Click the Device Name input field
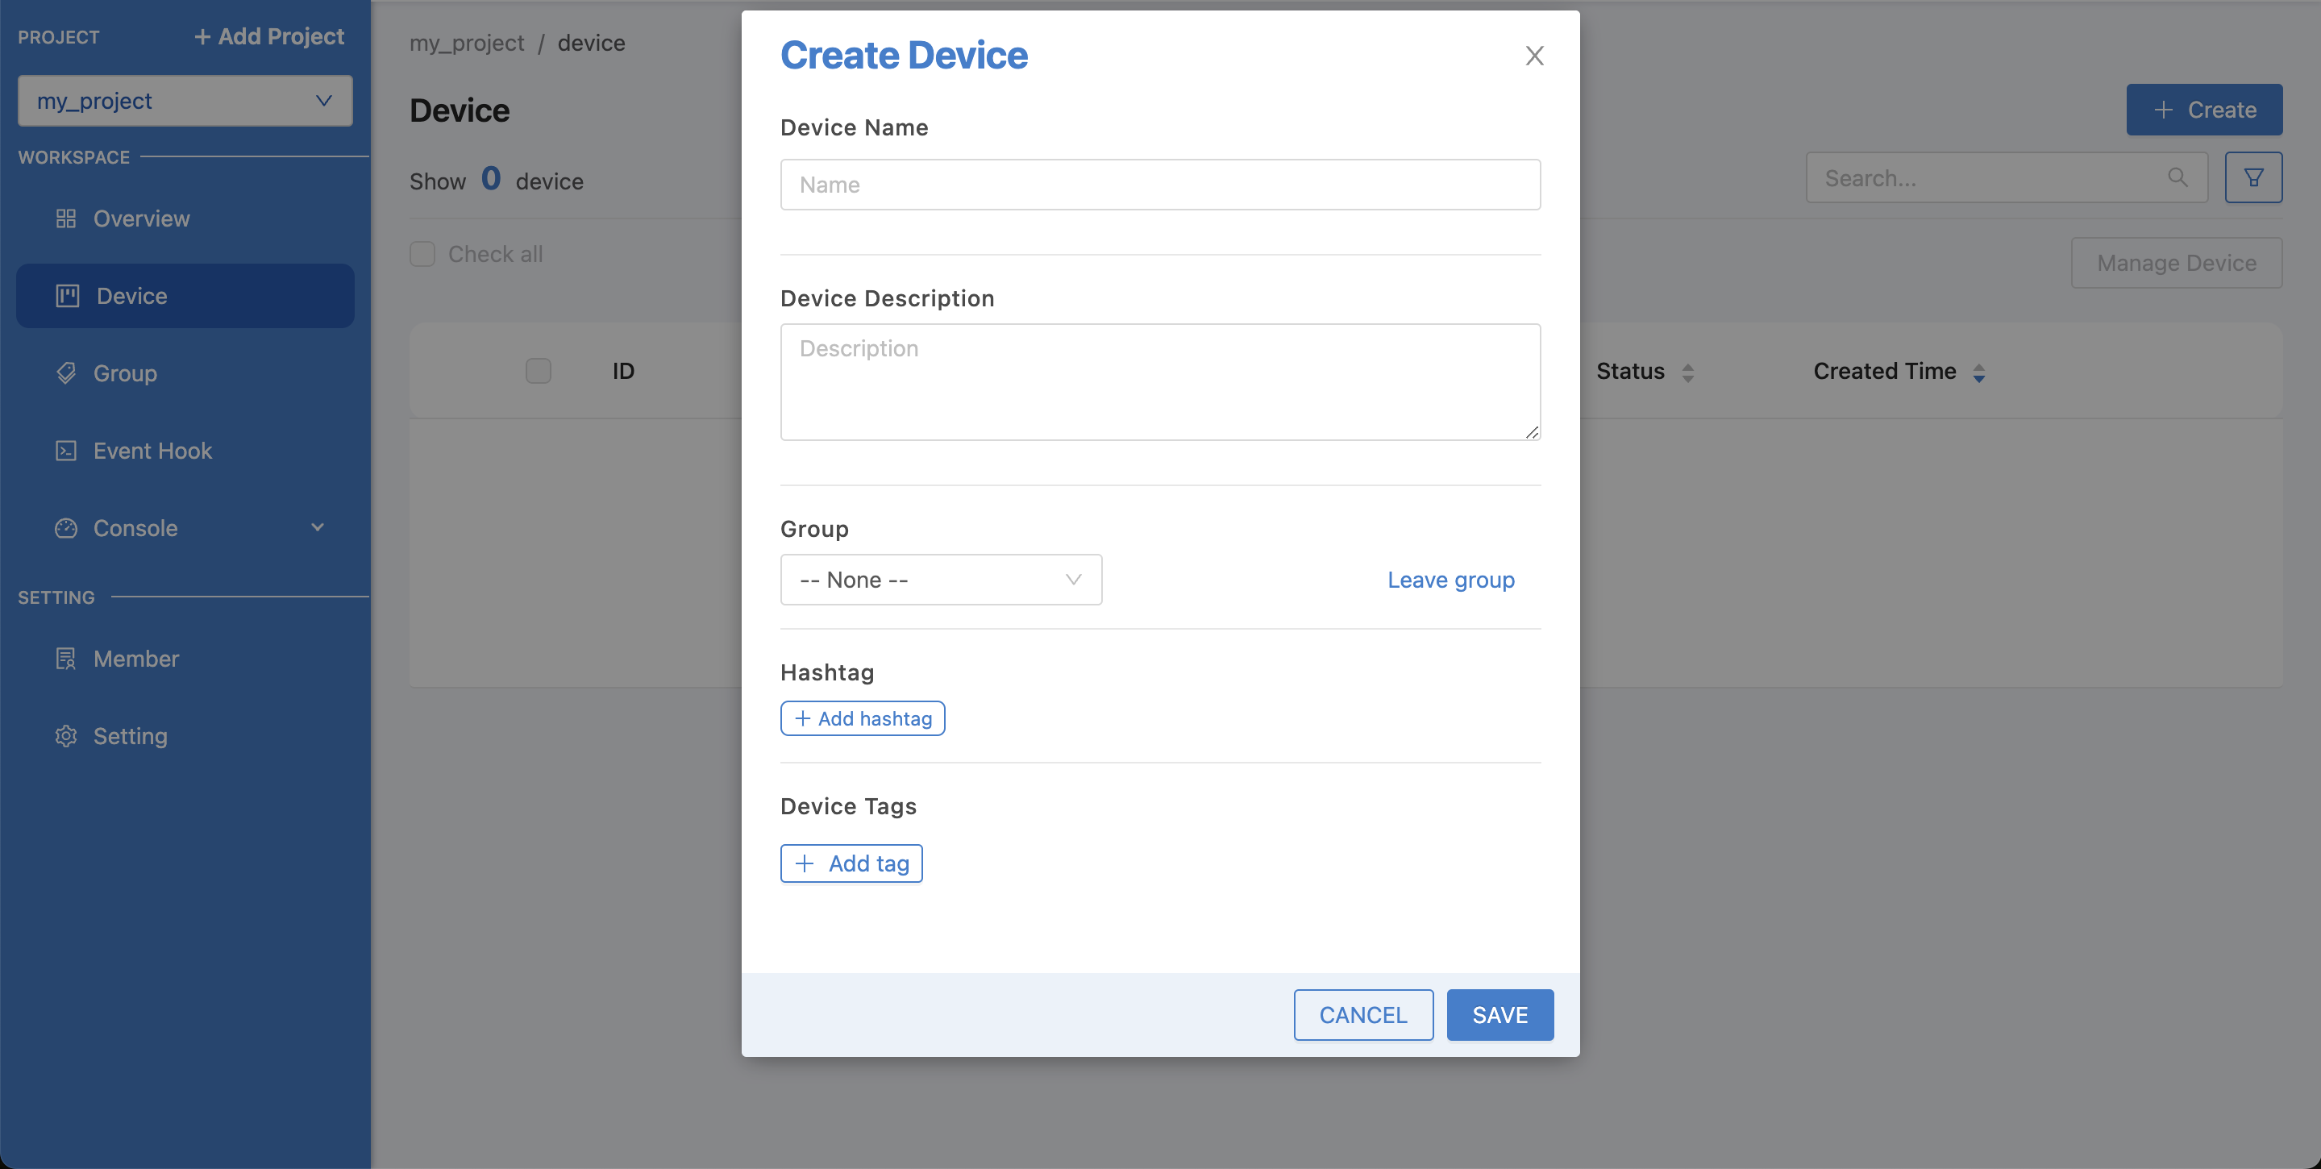Viewport: 2321px width, 1169px height. (x=1160, y=183)
